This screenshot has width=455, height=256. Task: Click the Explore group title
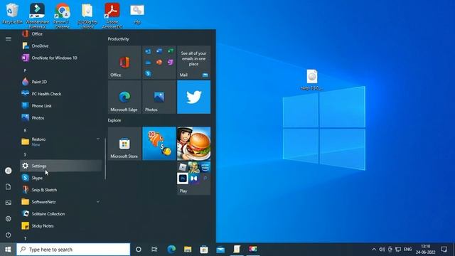tap(114, 120)
